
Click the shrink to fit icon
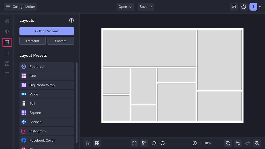(144, 143)
